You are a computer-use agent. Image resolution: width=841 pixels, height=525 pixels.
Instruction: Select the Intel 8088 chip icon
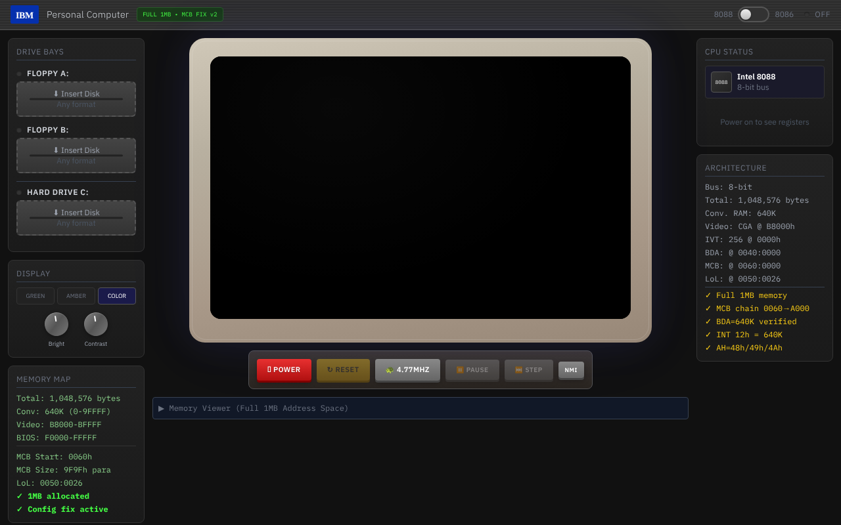tap(721, 81)
